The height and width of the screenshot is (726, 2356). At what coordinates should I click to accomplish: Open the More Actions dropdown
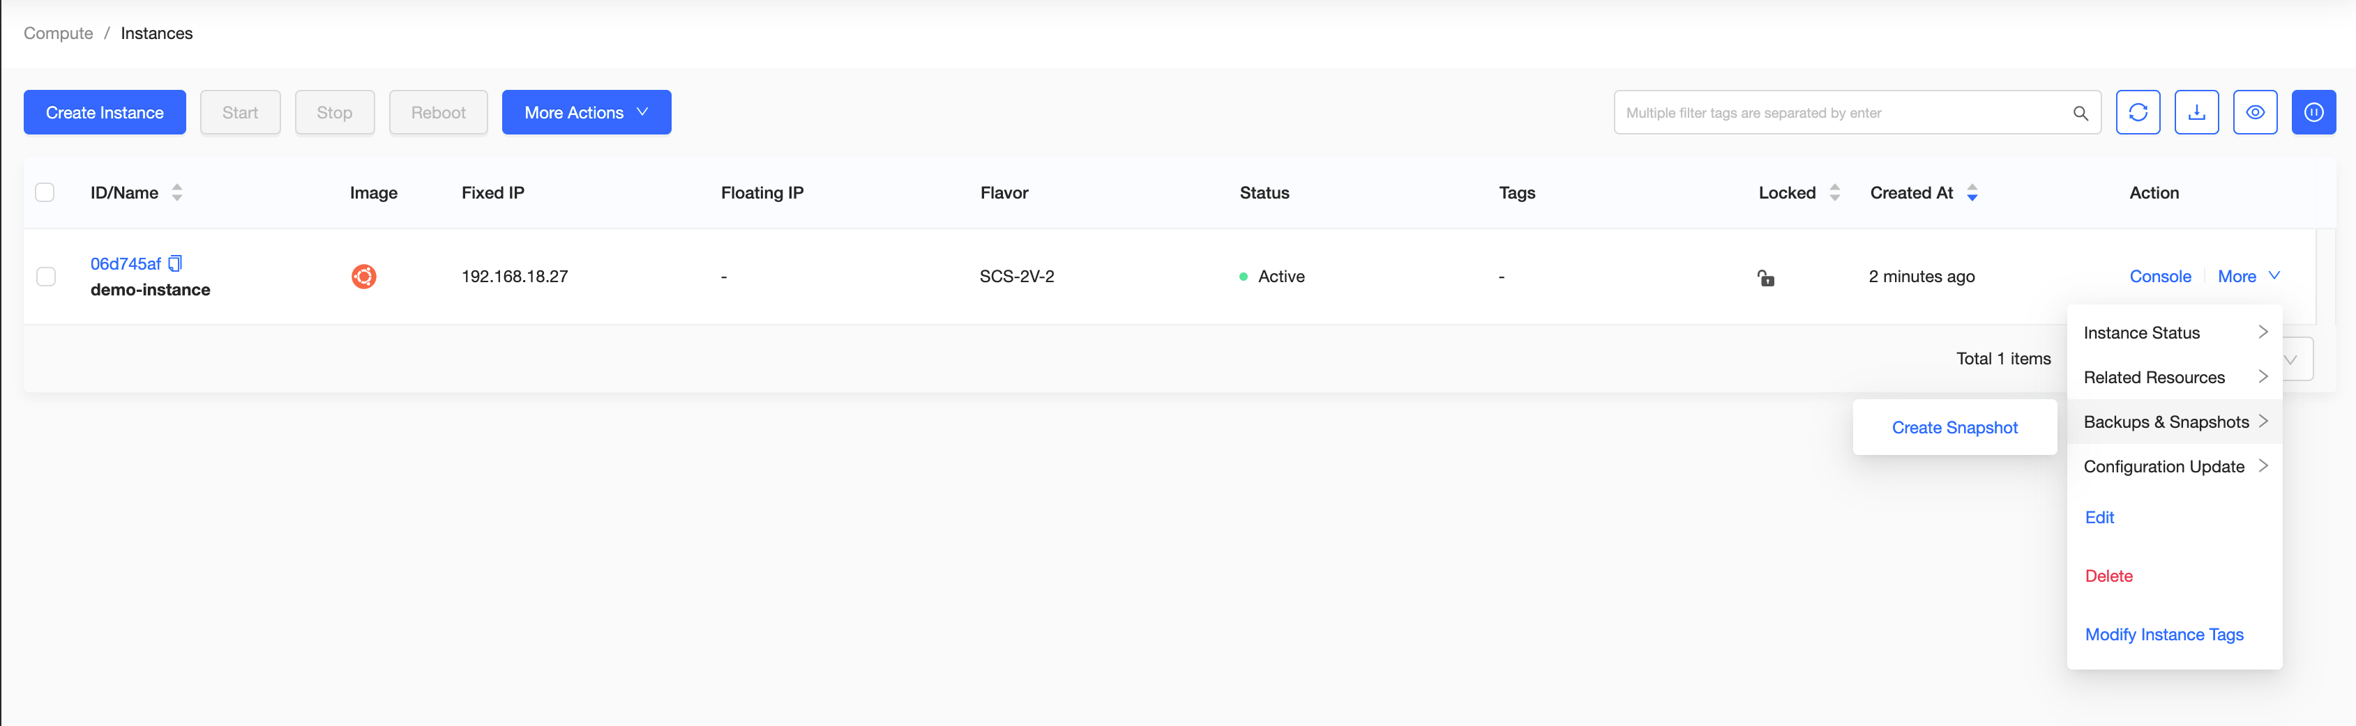pos(587,112)
